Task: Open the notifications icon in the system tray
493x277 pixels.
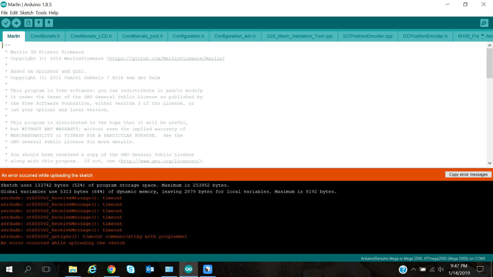Action: point(480,269)
